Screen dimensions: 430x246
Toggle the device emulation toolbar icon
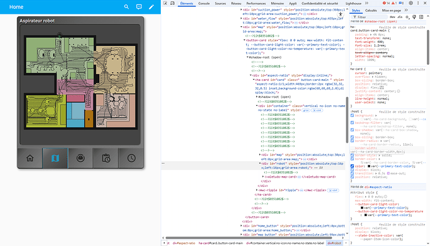[172, 3]
